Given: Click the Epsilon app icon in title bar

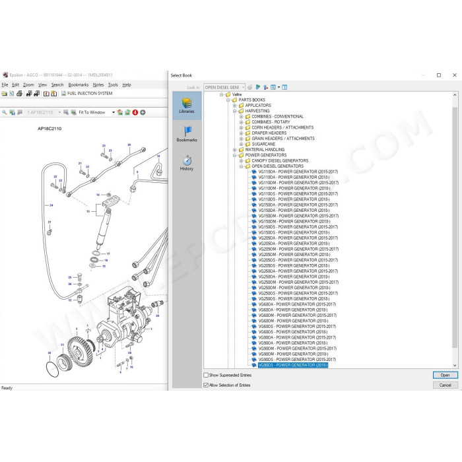Looking at the screenshot, I should coord(5,75).
